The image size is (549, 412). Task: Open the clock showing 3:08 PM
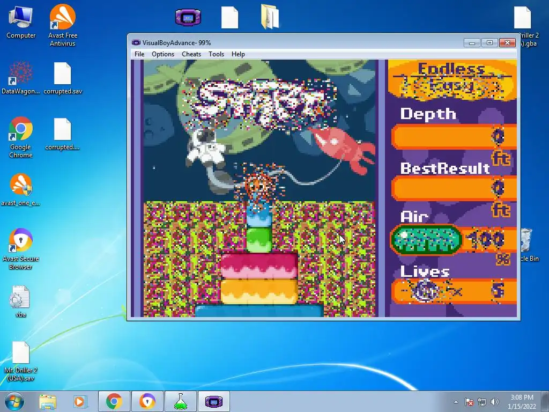coord(522,401)
